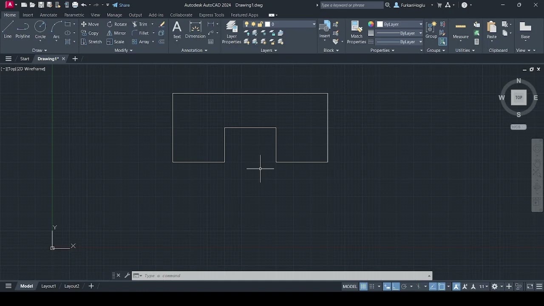
Task: Use the Trim tool
Action: pyautogui.click(x=139, y=24)
